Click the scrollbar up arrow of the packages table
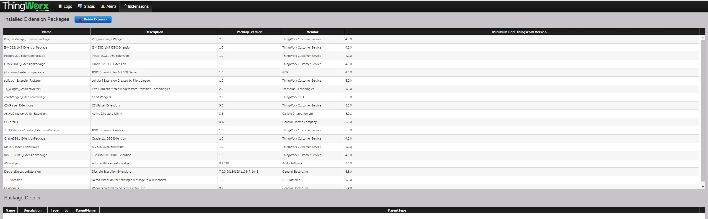 (703, 37)
